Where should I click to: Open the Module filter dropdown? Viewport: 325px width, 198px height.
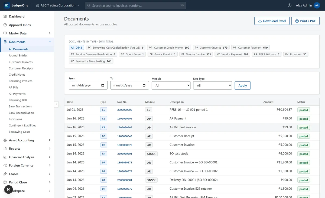tap(171, 85)
